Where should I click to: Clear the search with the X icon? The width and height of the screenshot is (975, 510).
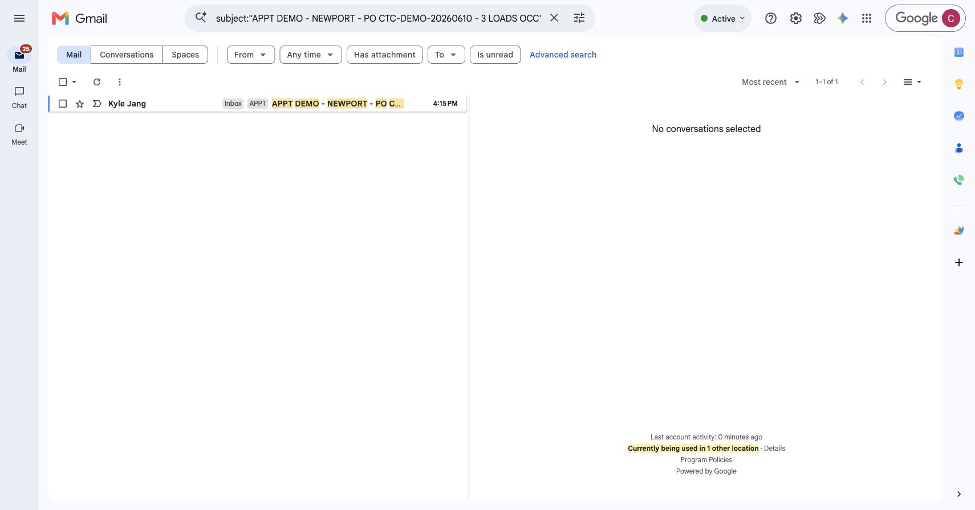click(554, 18)
